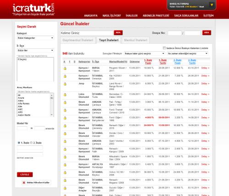This screenshot has height=196, width=229.
Task: Select the 1. İhale radio button
Action: tap(19, 143)
